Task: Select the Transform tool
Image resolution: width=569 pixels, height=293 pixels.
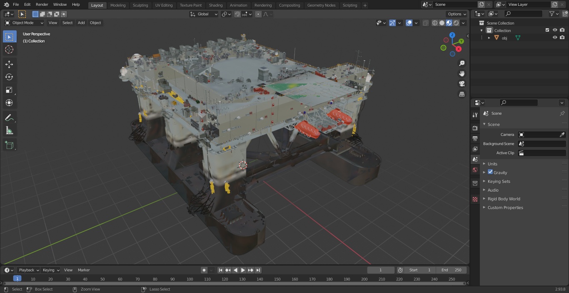Action: tap(9, 103)
